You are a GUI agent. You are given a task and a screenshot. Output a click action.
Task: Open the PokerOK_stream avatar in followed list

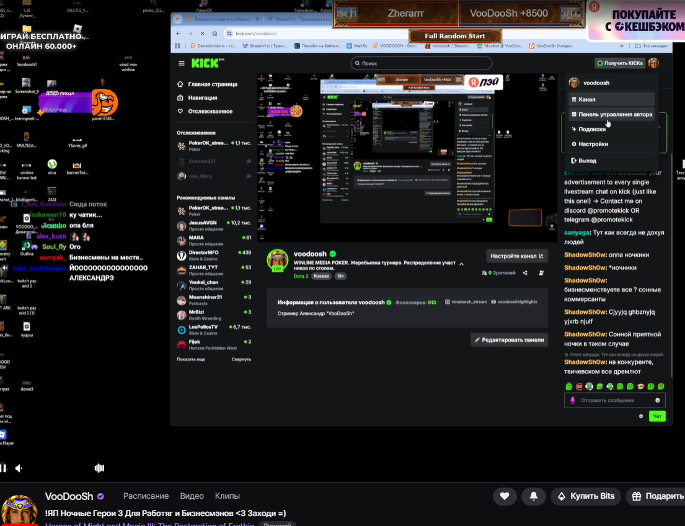tap(181, 146)
